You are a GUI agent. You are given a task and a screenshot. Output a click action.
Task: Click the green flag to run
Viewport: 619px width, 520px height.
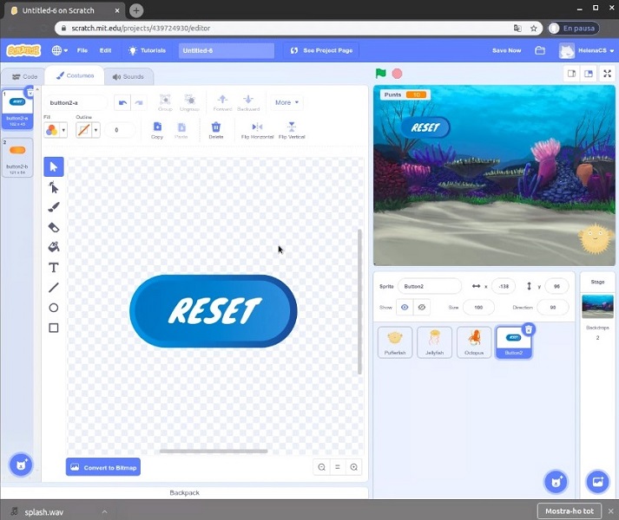[380, 74]
